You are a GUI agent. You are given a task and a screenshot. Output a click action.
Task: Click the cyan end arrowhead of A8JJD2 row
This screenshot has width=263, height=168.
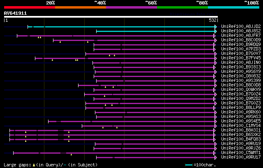coord(216,27)
